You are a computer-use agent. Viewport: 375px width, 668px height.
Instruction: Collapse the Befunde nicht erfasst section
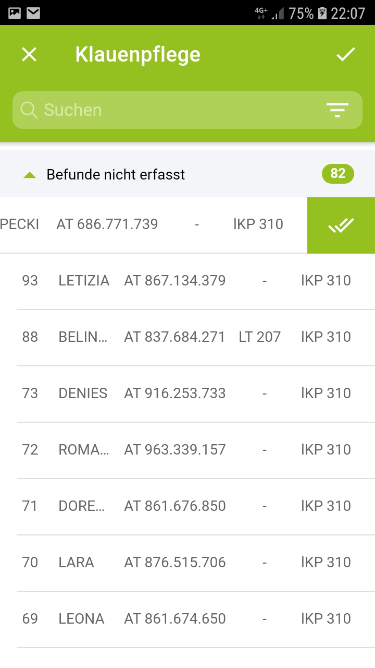30,175
